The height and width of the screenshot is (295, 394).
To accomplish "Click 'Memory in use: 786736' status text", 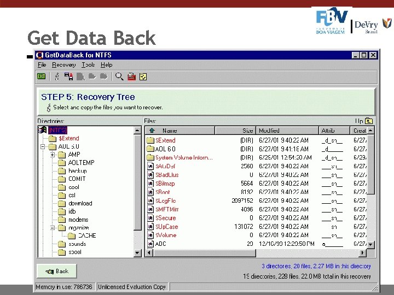I will tap(64, 287).
